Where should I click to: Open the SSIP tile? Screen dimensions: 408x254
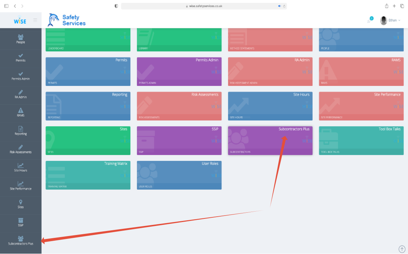(x=179, y=140)
